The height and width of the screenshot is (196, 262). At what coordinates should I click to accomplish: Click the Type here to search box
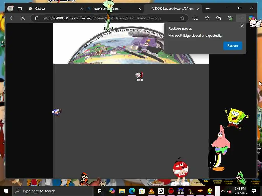coord(53,191)
